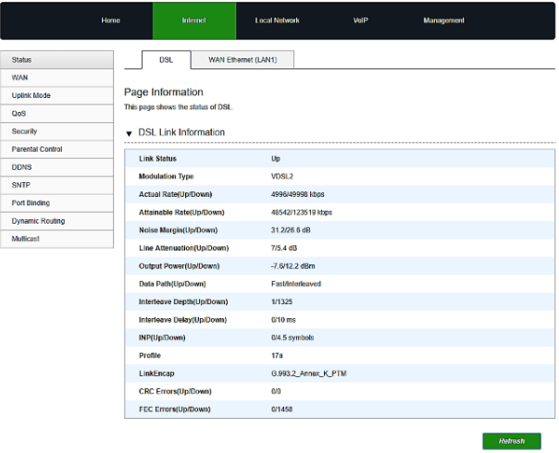Viewport: 559px width, 453px height.
Task: Open QoS sidebar item
Action: (56, 114)
